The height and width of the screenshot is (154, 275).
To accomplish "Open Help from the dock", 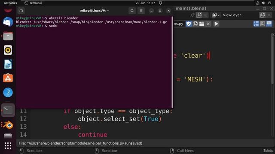I will pos(8,92).
